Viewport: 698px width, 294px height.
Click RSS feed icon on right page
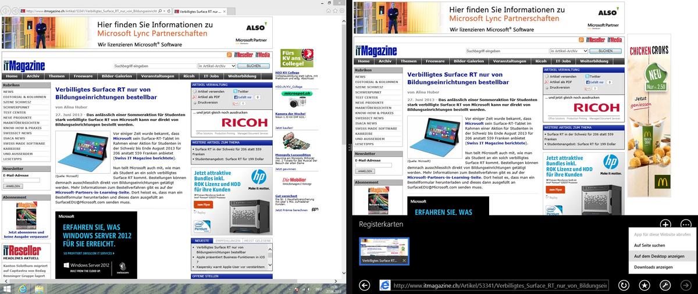pyautogui.click(x=581, y=40)
